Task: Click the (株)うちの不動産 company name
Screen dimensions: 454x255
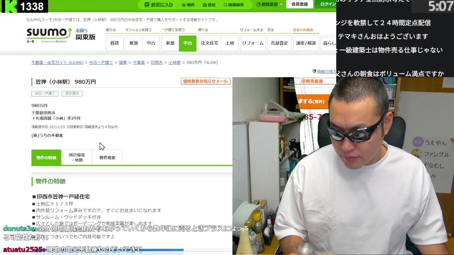Action: [x=47, y=135]
